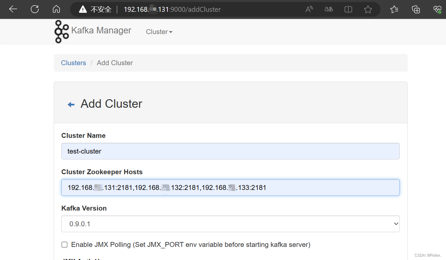Open the favorites list icon
The height and width of the screenshot is (260, 446).
click(395, 9)
